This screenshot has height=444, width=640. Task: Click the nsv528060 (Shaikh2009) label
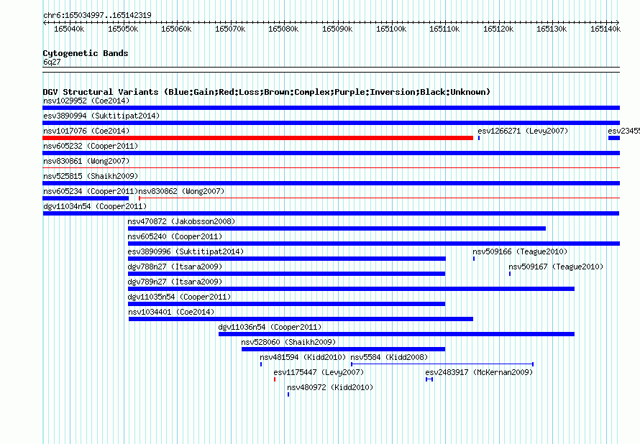[x=288, y=342]
